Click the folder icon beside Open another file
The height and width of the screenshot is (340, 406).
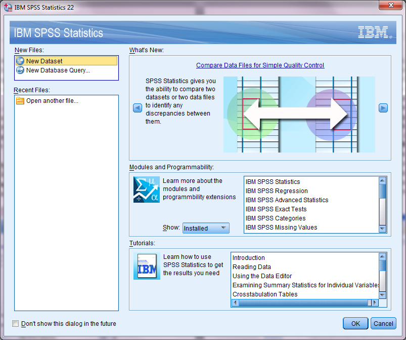20,101
